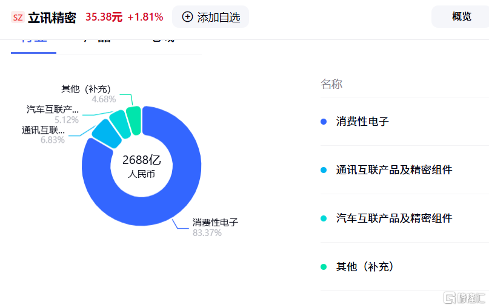Select the 汽车互联产 5.12% donut slice
489x308 pixels.
coord(120,124)
